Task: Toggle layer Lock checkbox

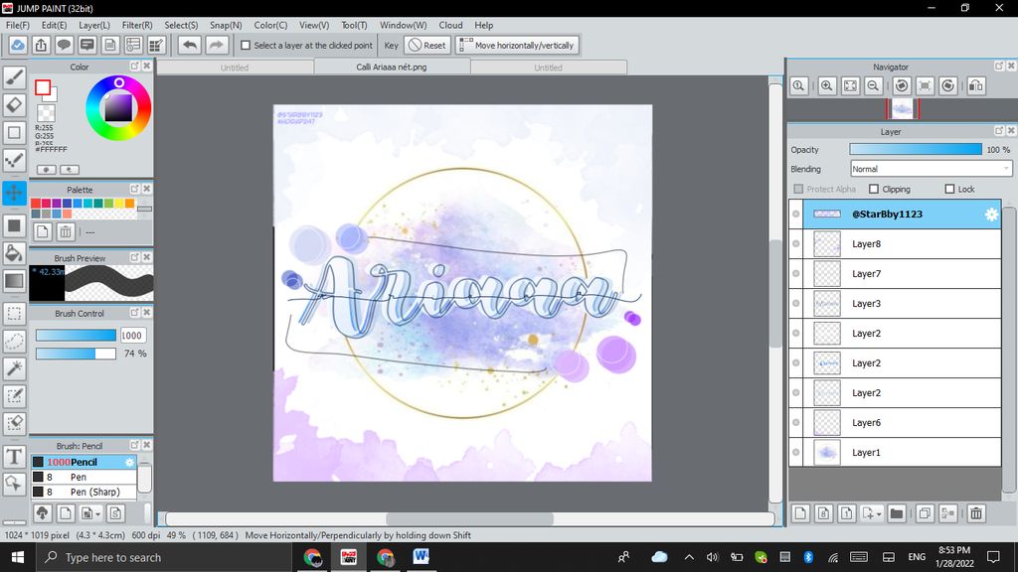Action: pyautogui.click(x=949, y=189)
